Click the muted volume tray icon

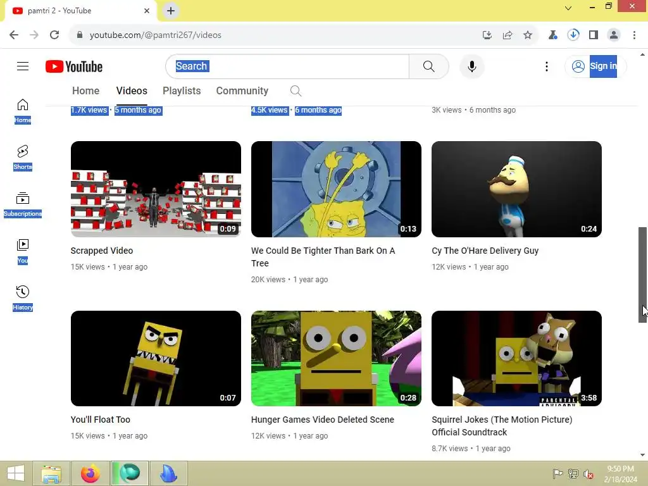pos(588,474)
